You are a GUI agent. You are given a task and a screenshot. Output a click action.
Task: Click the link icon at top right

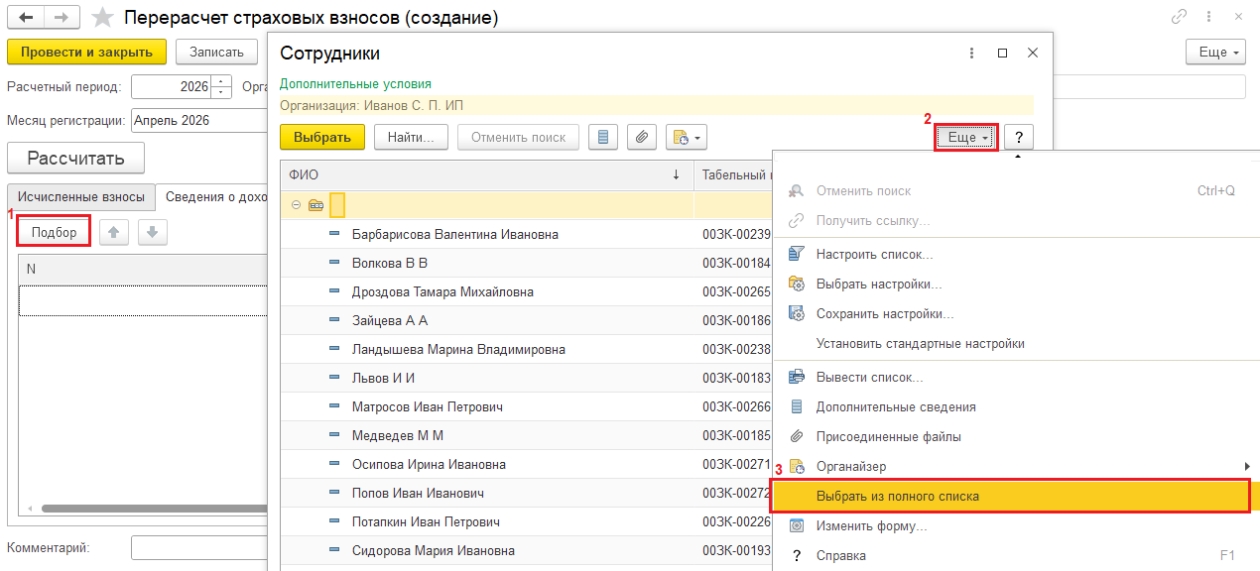coord(1180,17)
